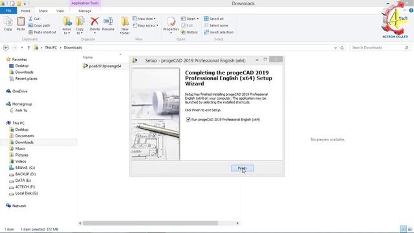This screenshot has width=414, height=233.
Task: Open Quick Access Toolbar customize dropdown
Action: point(25,4)
